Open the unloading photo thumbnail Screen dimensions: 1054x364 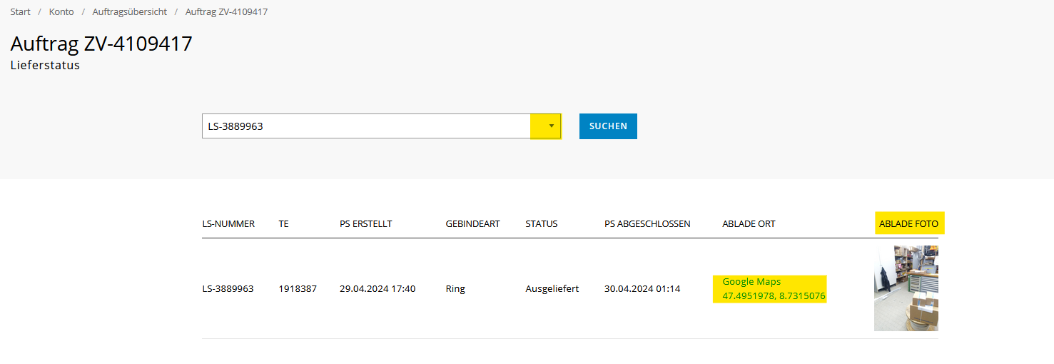(x=906, y=288)
